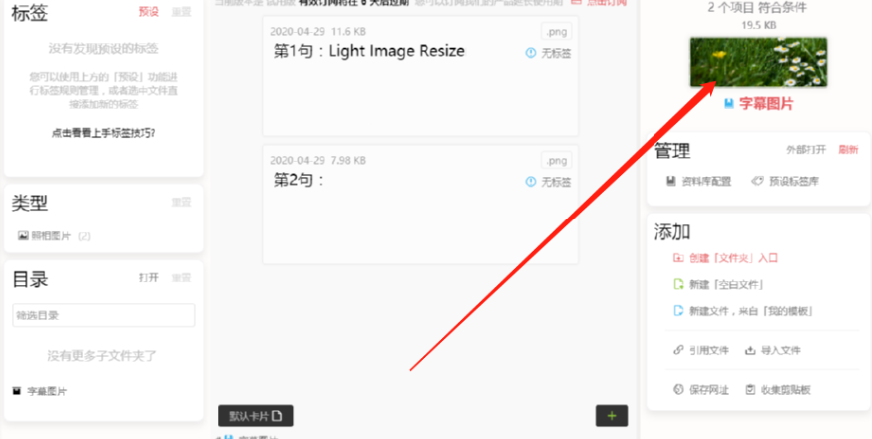Screen dimensions: 872x439
Task: Open the 点击看看上手标签技巧 tip link
Action: [104, 133]
